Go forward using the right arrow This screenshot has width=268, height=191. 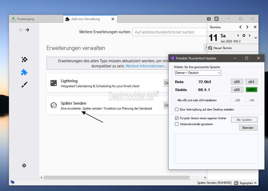coord(27,30)
